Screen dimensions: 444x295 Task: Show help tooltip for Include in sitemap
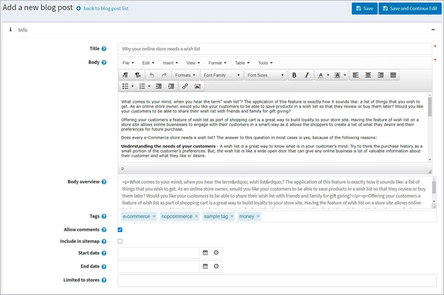104,241
